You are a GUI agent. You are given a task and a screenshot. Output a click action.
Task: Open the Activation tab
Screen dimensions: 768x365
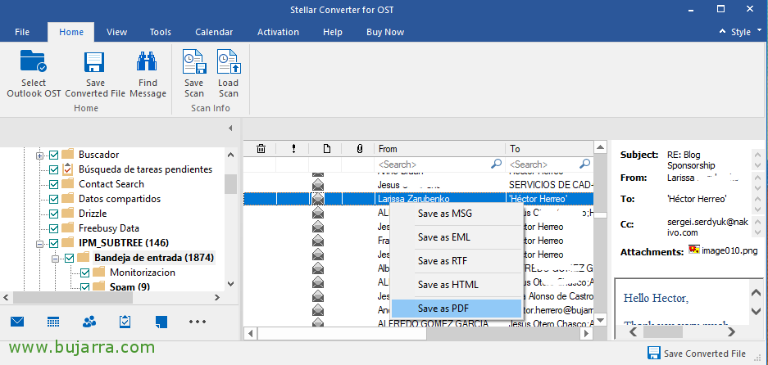(x=278, y=32)
